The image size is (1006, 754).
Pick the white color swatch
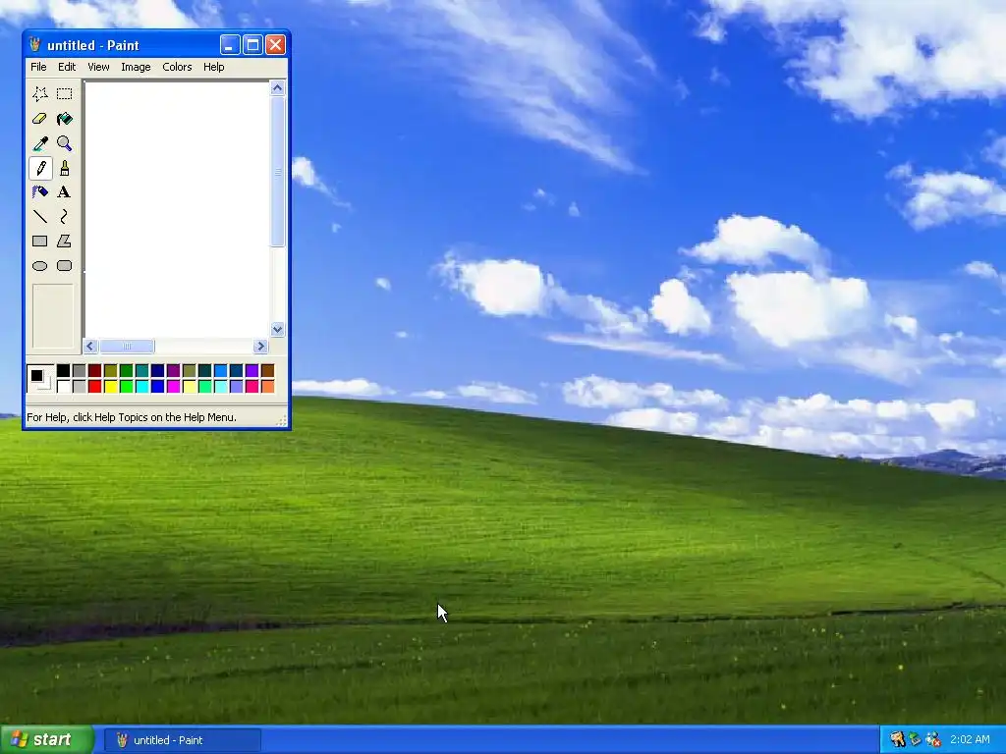click(x=63, y=386)
